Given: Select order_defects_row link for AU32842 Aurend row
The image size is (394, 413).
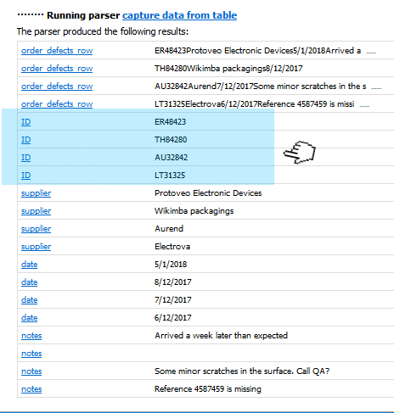Looking at the screenshot, I should click(x=57, y=87).
